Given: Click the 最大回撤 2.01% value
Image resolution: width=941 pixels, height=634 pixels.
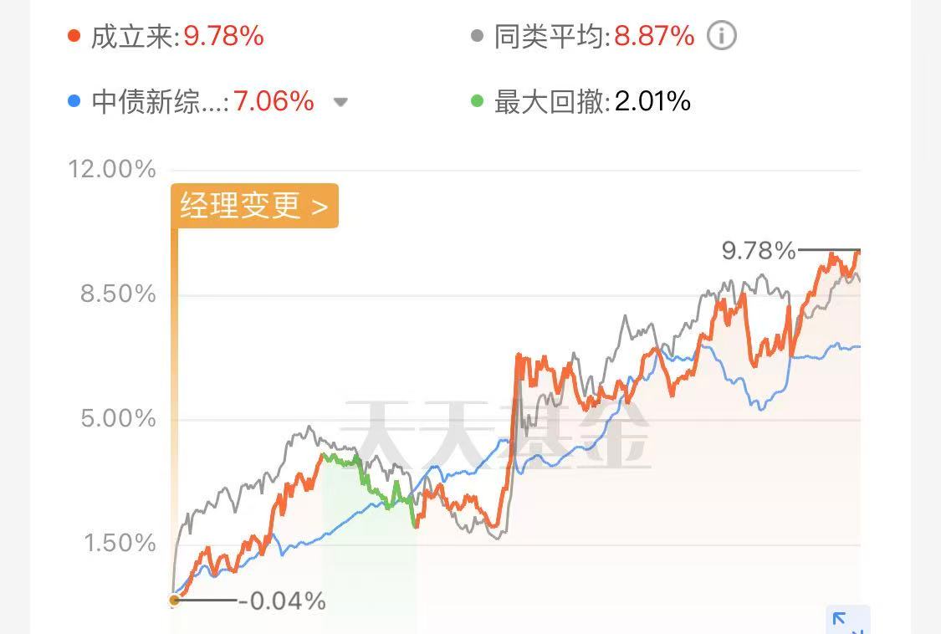Looking at the screenshot, I should pos(652,101).
